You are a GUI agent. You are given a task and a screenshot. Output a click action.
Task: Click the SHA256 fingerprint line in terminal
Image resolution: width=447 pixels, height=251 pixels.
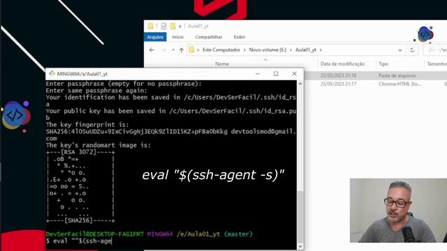point(171,132)
